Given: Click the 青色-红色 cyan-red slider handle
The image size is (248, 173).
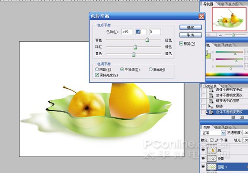Looking at the screenshot, I should coord(147,40).
